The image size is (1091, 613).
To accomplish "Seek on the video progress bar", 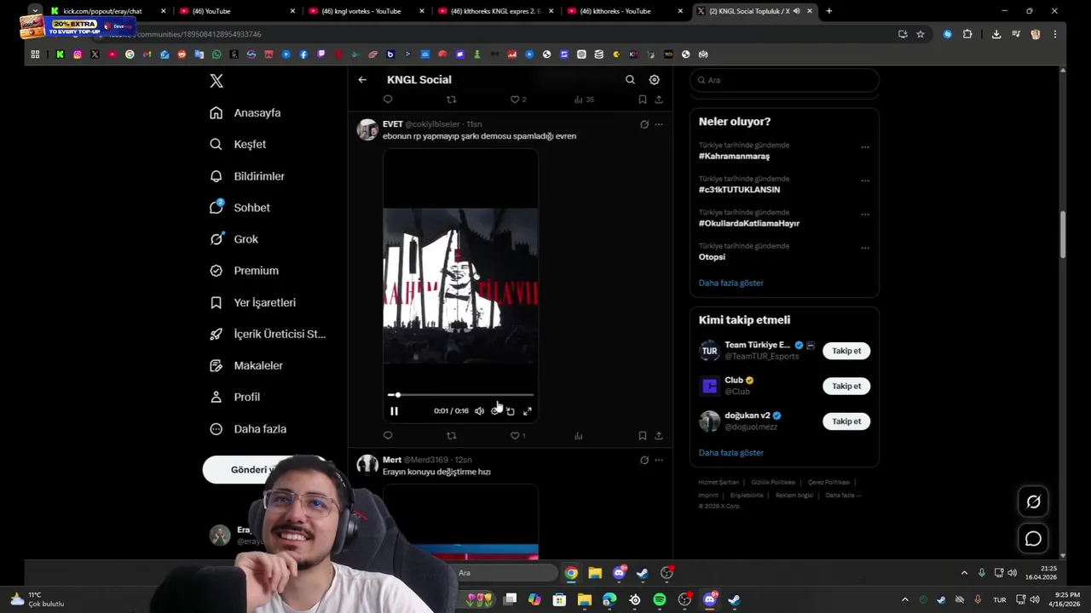I will [x=460, y=395].
